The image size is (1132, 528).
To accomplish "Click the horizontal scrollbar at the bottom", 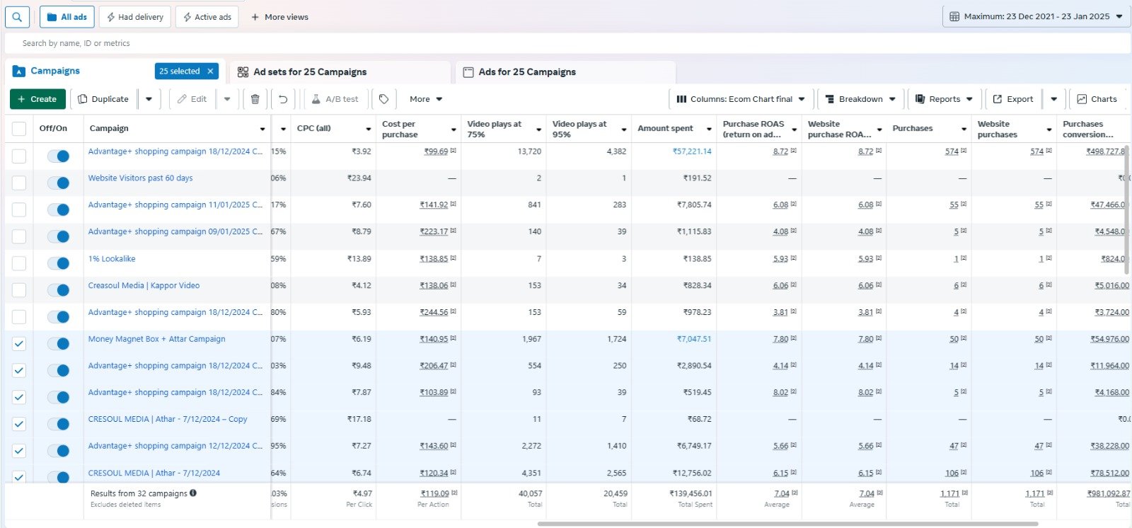I will 787,524.
